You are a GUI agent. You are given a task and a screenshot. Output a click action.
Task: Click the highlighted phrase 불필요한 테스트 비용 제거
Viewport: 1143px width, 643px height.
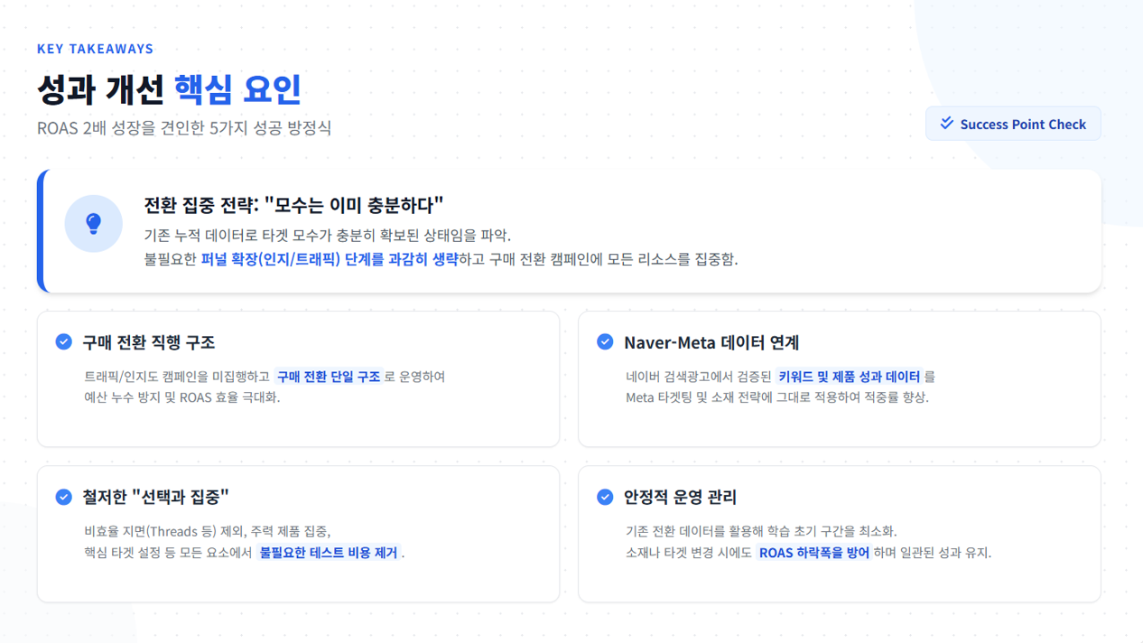(x=329, y=553)
